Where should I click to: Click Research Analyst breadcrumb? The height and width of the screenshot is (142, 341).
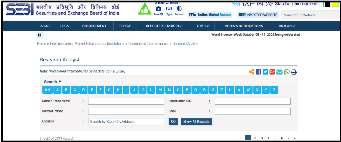[x=185, y=44]
